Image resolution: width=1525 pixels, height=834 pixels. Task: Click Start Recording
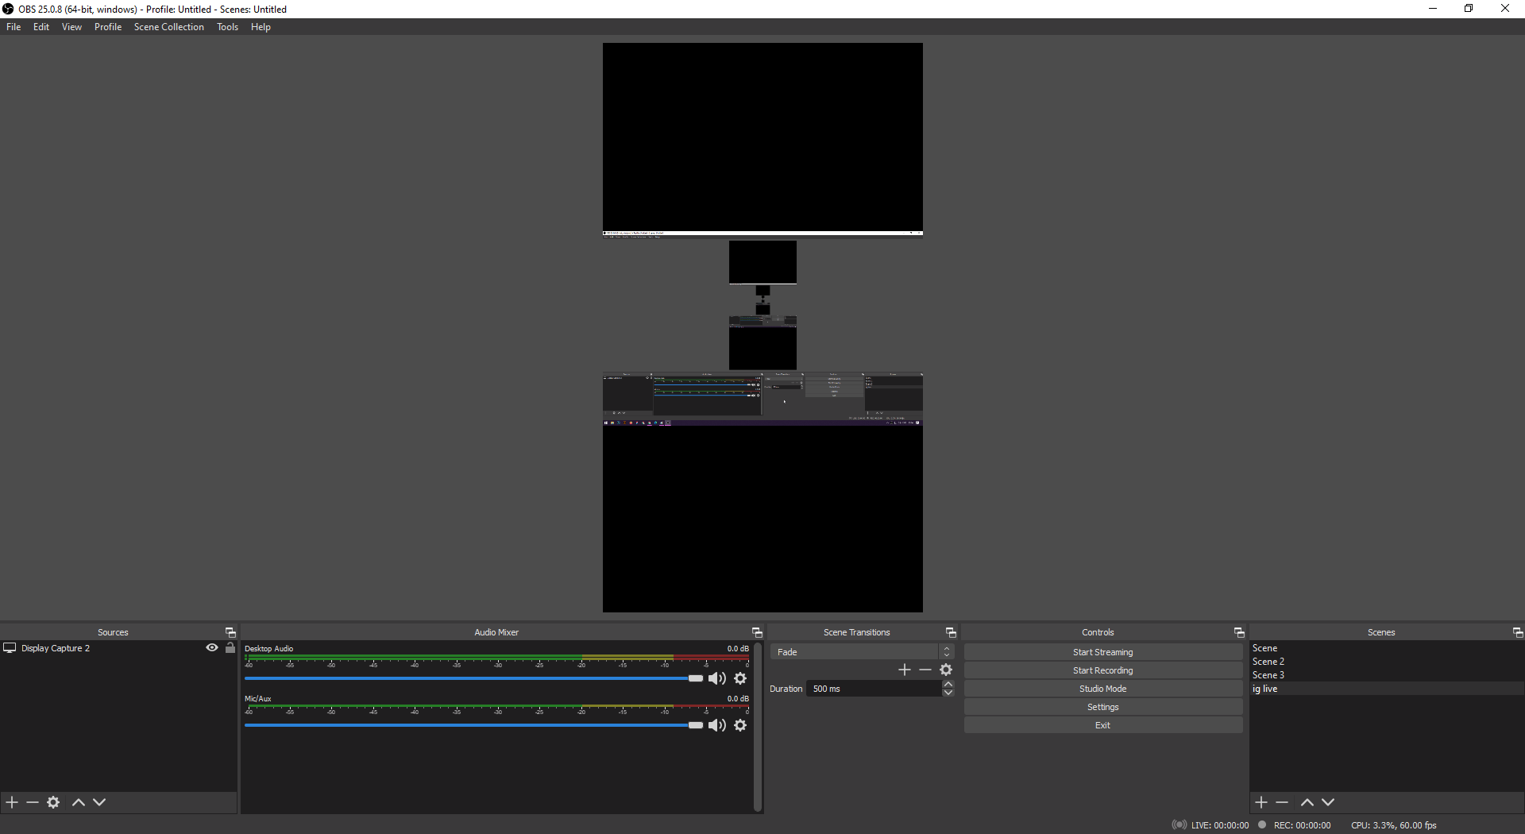point(1103,670)
